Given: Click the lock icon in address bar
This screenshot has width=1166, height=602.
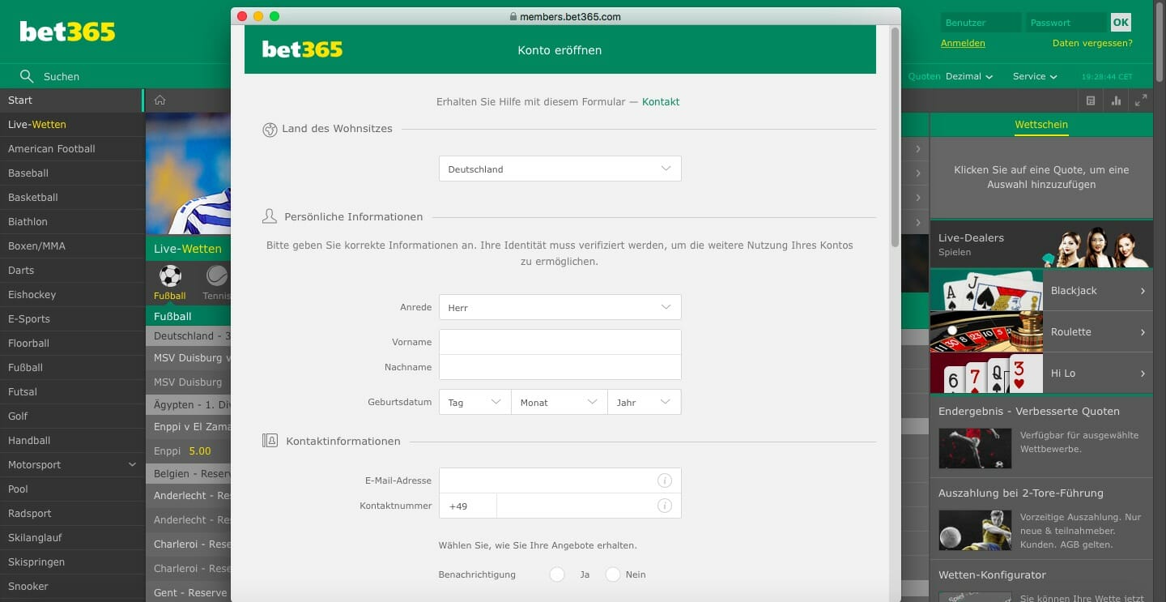Looking at the screenshot, I should pyautogui.click(x=513, y=16).
